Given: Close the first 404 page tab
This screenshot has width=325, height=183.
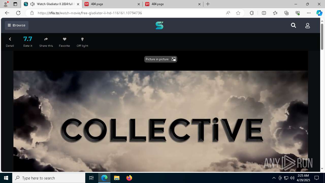Looking at the screenshot, I should point(139,4).
